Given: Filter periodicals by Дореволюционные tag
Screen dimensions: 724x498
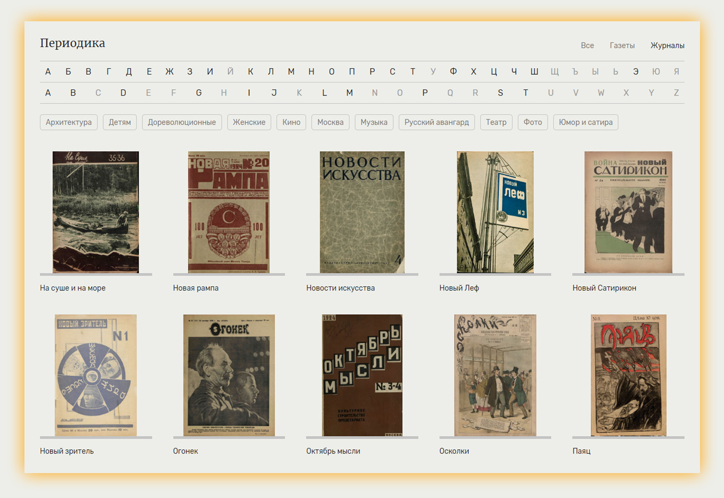Looking at the screenshot, I should coord(181,122).
